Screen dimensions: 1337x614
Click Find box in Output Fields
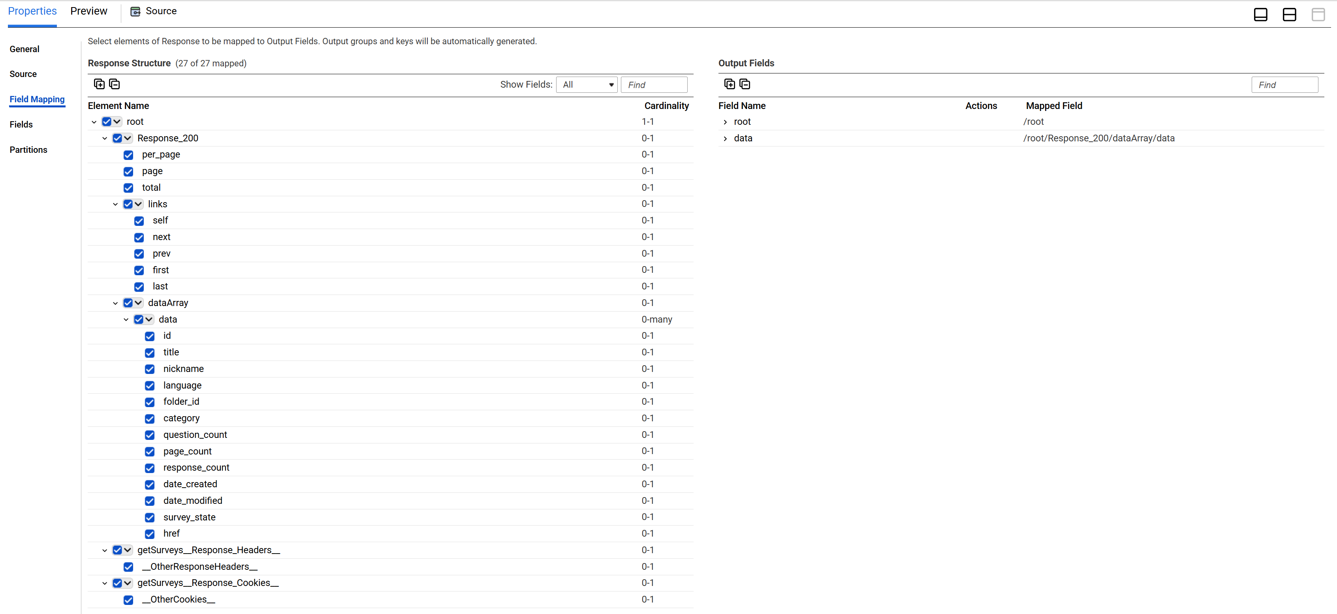coord(1284,84)
